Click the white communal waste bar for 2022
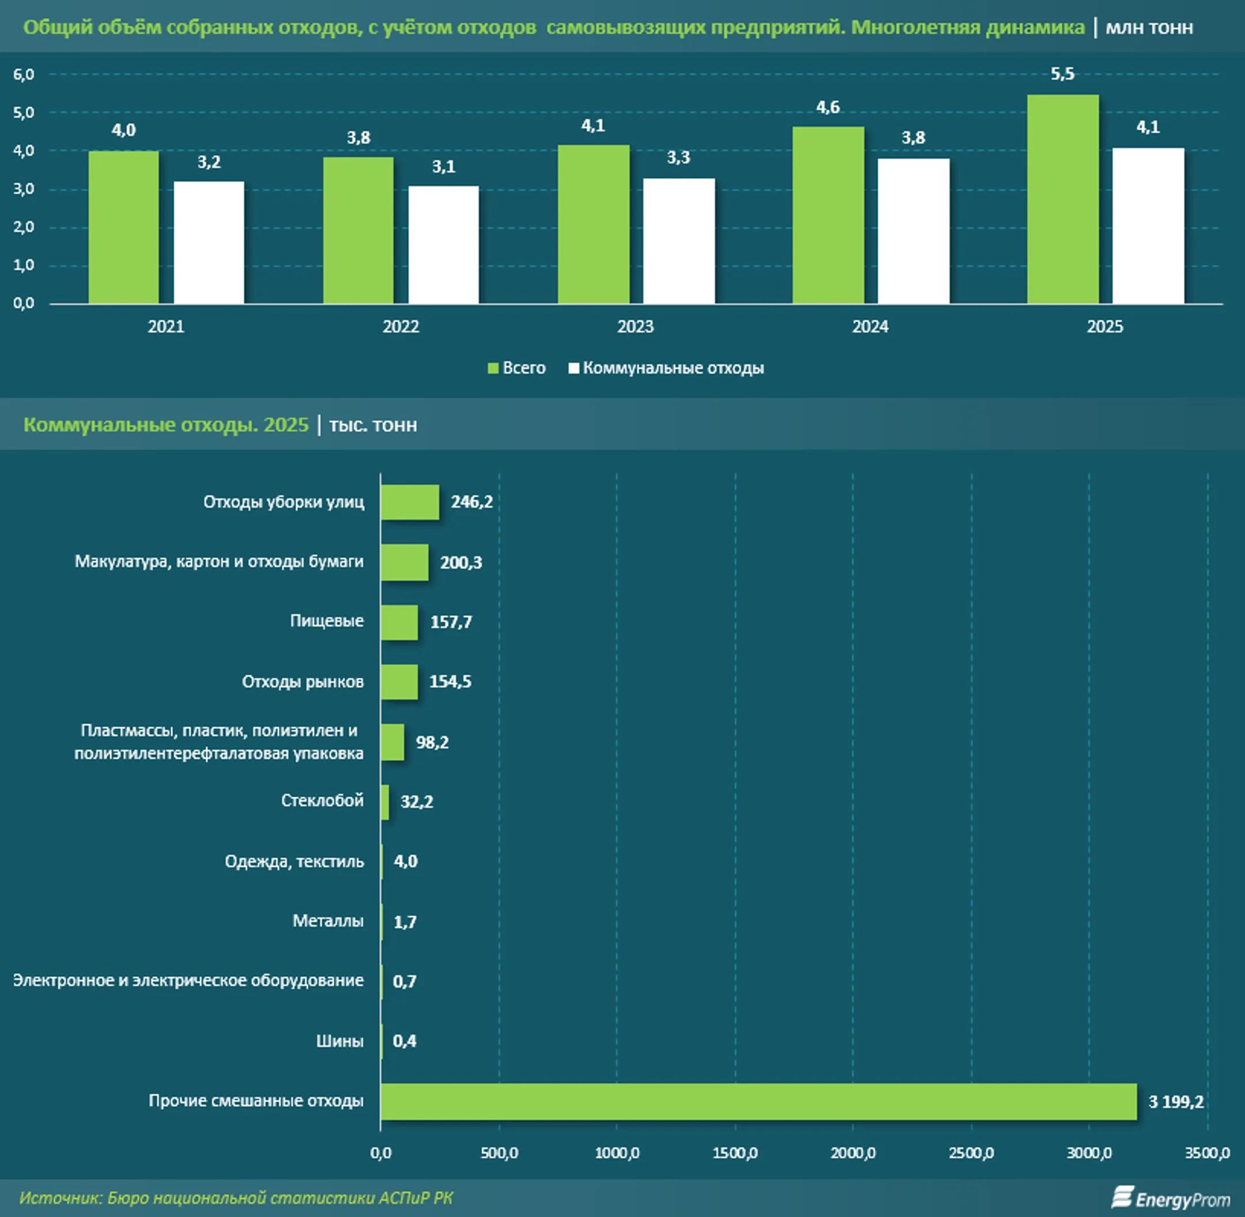The image size is (1245, 1217). coord(444,245)
